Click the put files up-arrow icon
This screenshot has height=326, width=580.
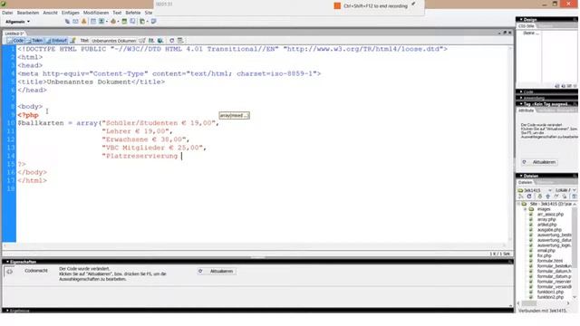coord(547,197)
